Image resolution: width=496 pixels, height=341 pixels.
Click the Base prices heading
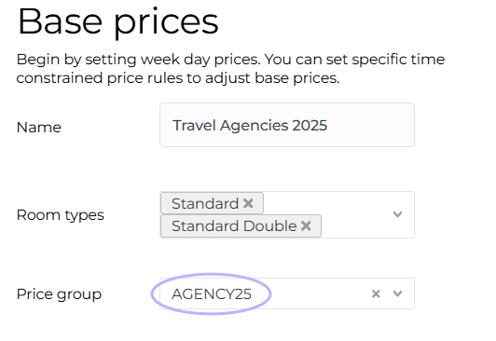[x=118, y=22]
